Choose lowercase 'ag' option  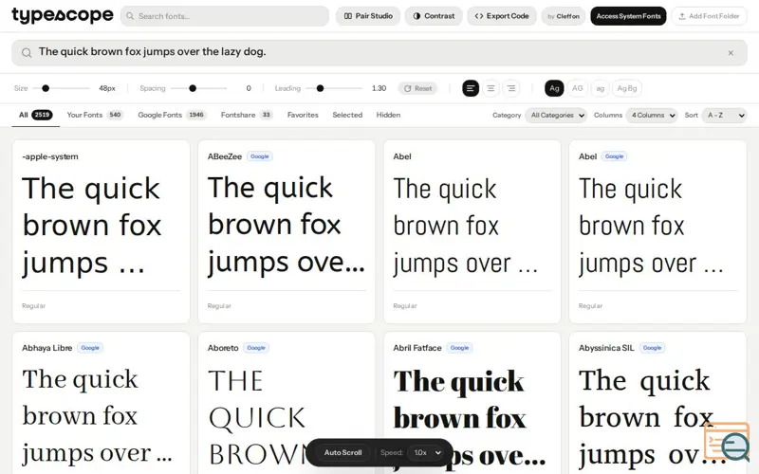click(x=601, y=88)
